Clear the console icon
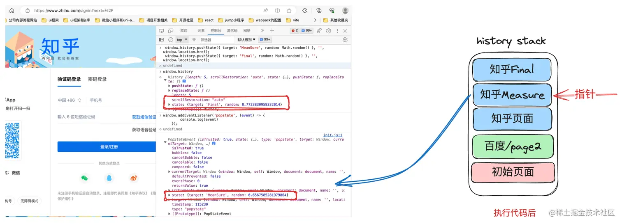The height and width of the screenshot is (224, 622). tap(171, 40)
